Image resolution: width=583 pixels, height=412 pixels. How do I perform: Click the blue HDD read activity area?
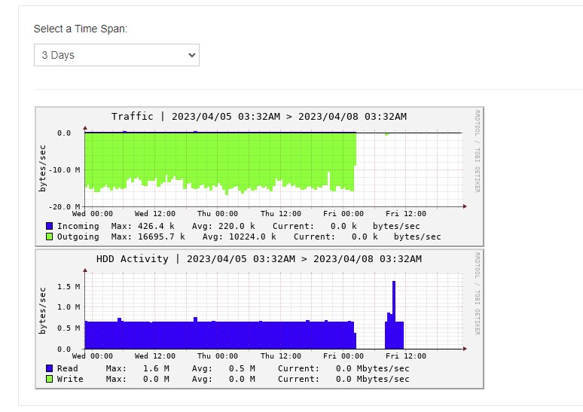(x=219, y=335)
